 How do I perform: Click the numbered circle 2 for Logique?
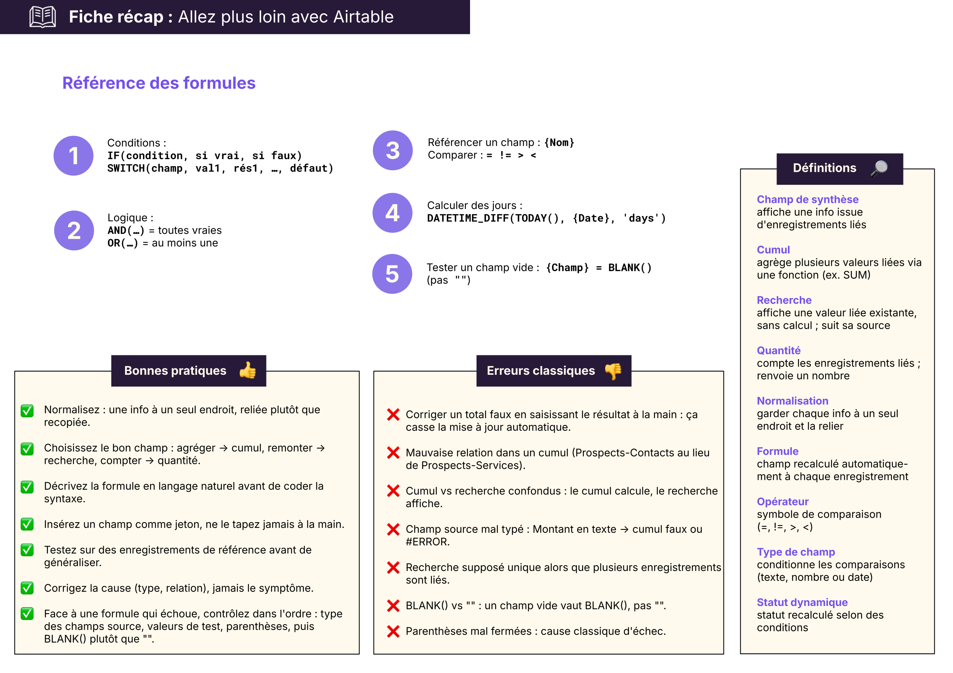click(74, 230)
